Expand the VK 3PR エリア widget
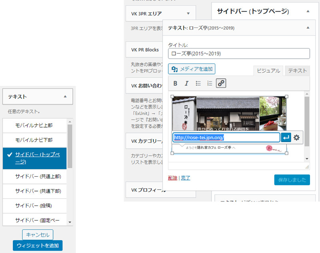Screen dimensions: 320x253 tap(188, 14)
